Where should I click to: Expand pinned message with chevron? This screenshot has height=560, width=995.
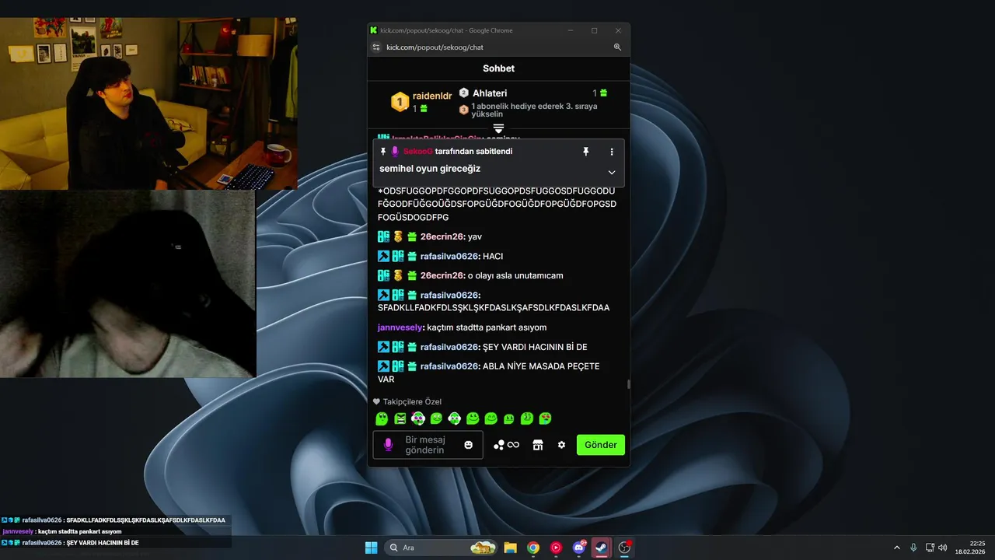[612, 173]
